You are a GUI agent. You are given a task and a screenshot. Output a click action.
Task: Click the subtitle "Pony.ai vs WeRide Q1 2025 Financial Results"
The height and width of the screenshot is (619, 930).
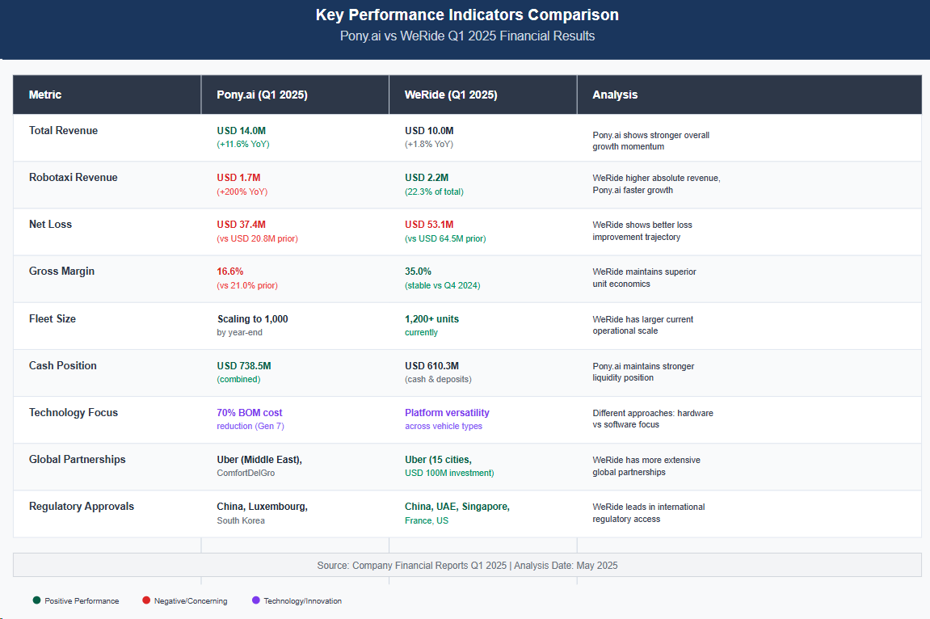(467, 36)
